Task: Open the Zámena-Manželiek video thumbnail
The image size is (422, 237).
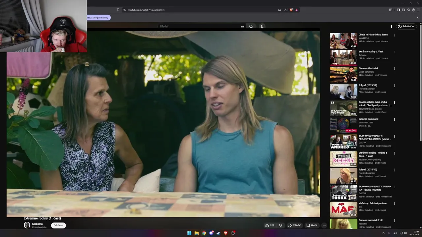Action: coord(343,74)
